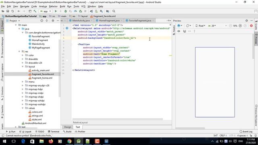Select MyPageFragment class in tree
The height and width of the screenshot is (145, 258).
(41, 48)
